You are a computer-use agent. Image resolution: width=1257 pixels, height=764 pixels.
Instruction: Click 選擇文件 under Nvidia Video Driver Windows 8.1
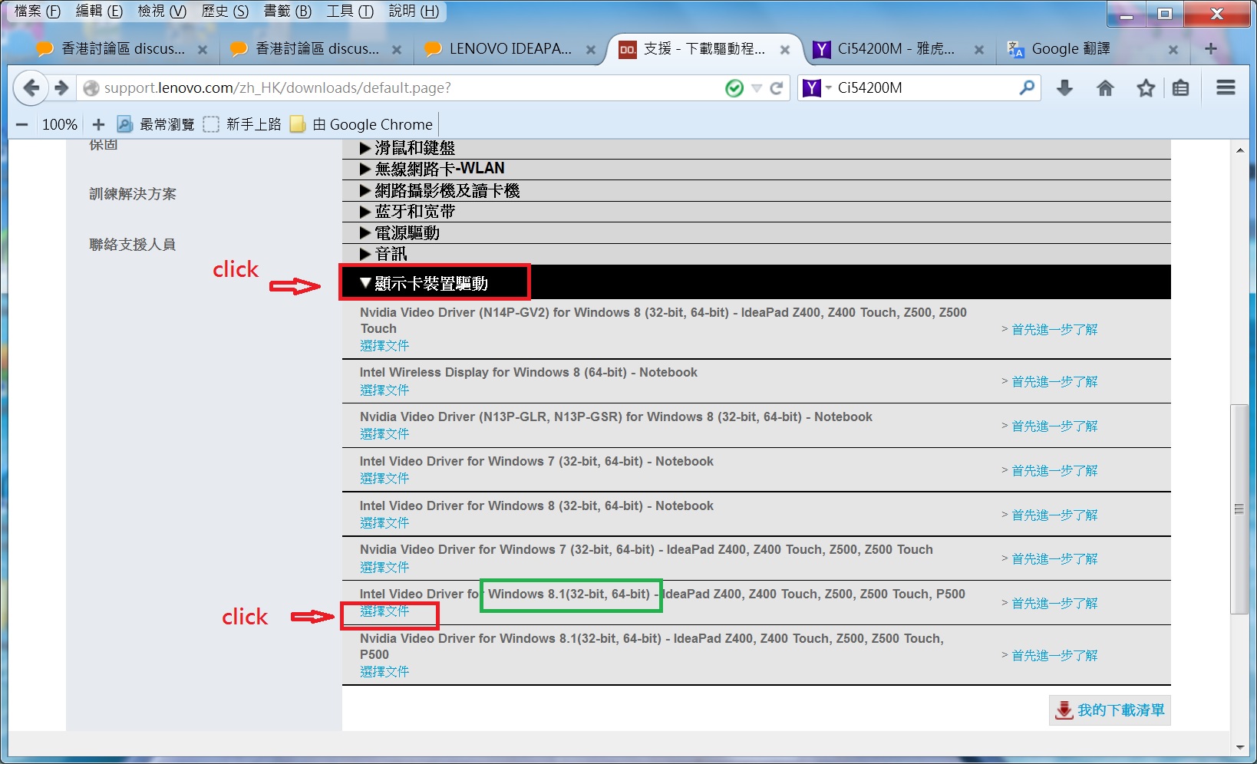pyautogui.click(x=384, y=672)
